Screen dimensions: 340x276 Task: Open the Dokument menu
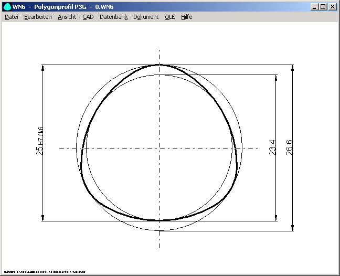click(146, 17)
